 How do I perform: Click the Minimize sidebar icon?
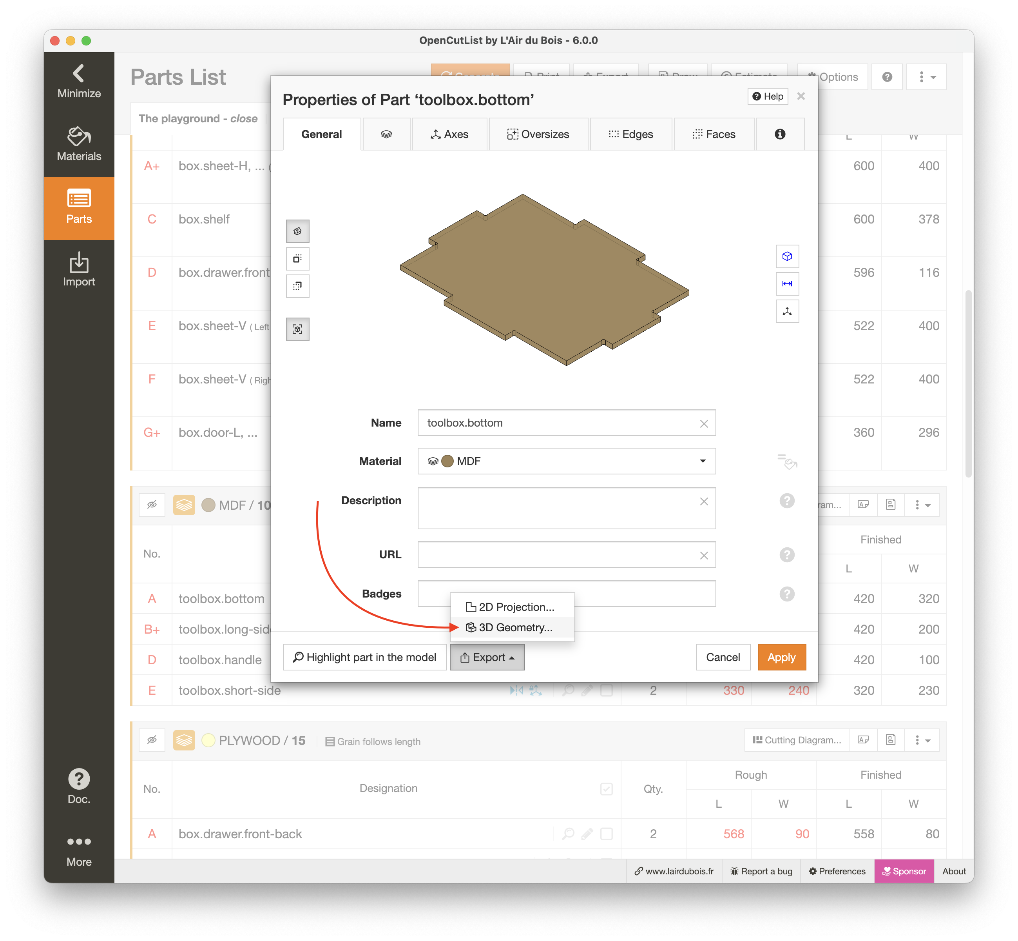pyautogui.click(x=79, y=82)
